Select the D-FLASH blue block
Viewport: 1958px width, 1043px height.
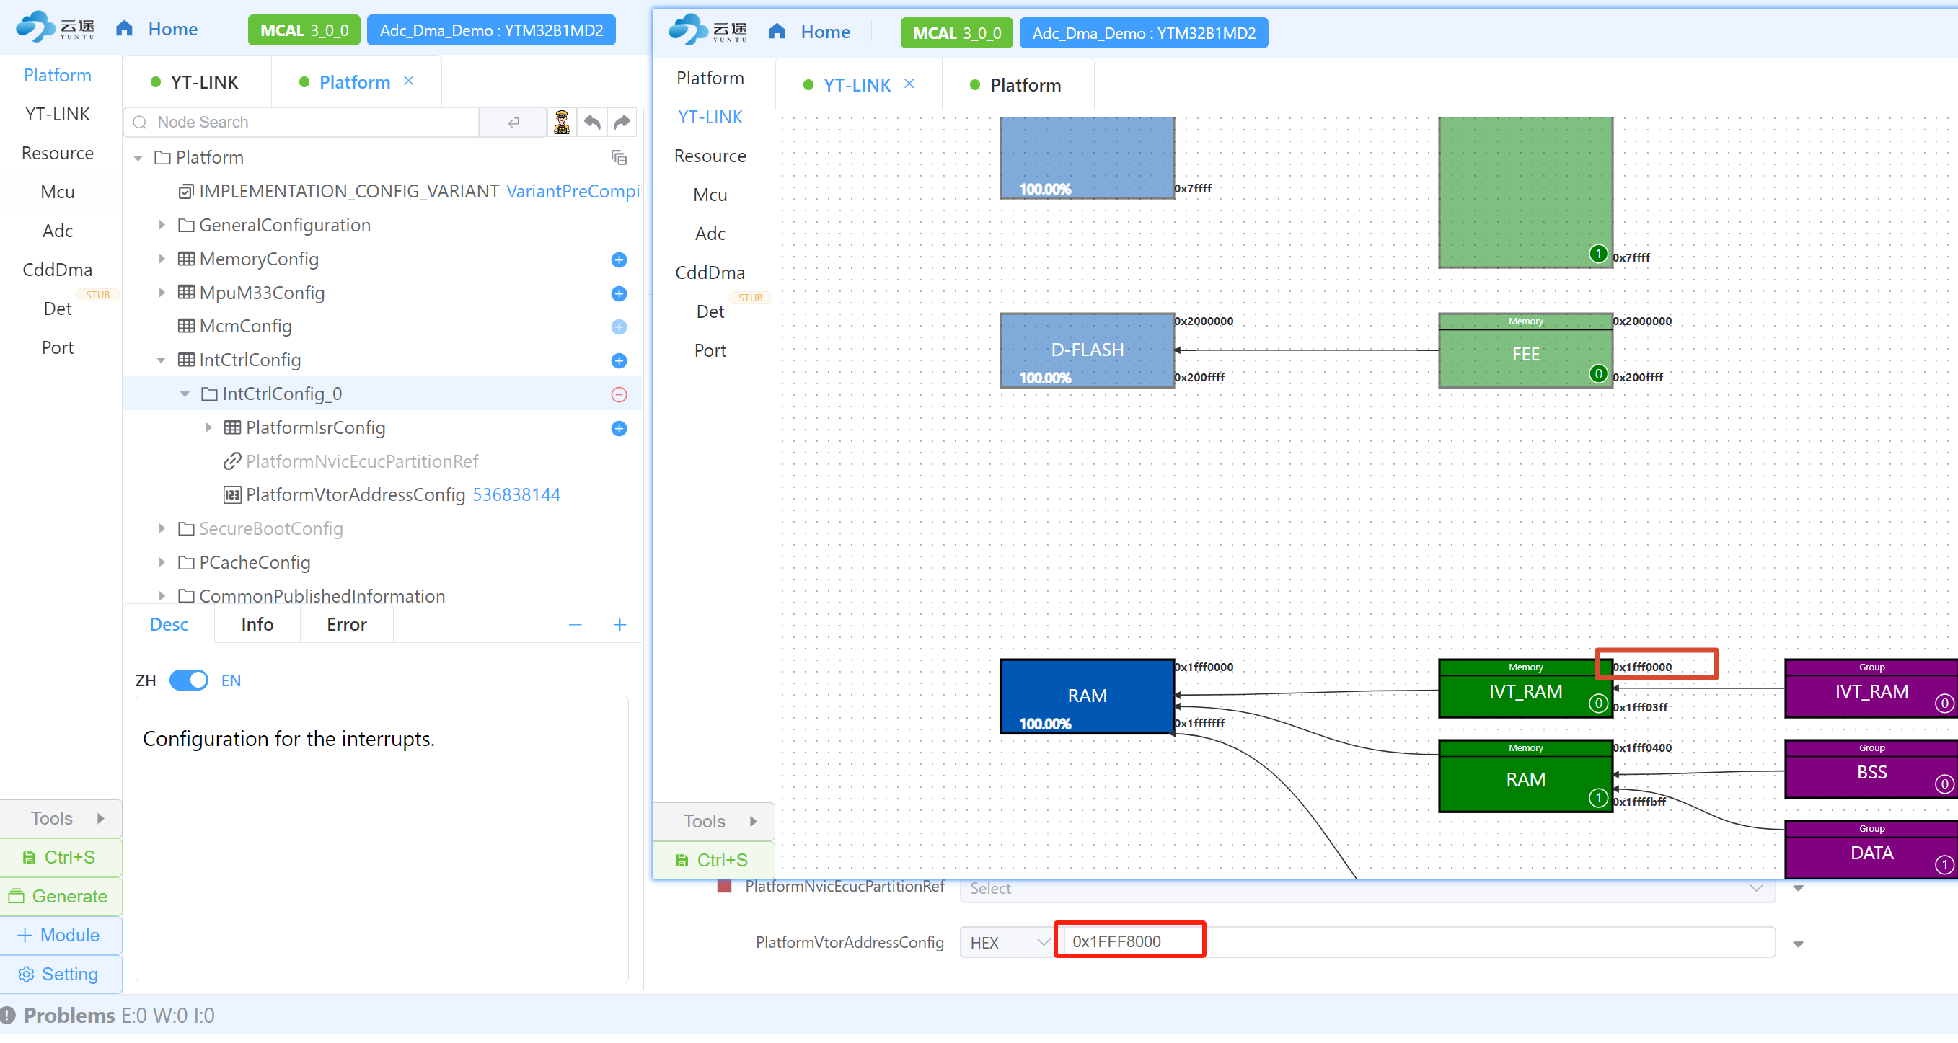point(1087,350)
